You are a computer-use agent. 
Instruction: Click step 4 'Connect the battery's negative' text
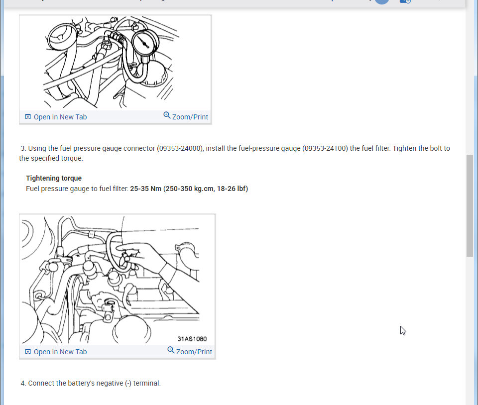click(91, 384)
